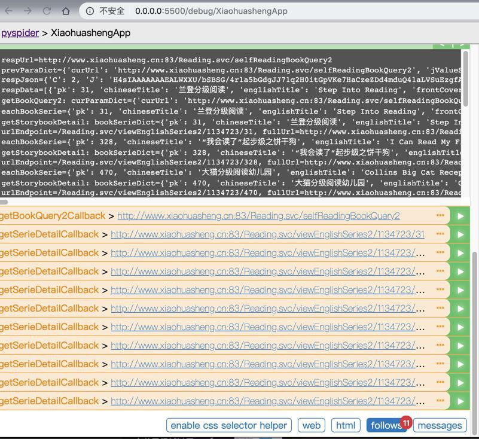Select the getStorybookDetail 'pk': 328 log line

[x=231, y=152]
